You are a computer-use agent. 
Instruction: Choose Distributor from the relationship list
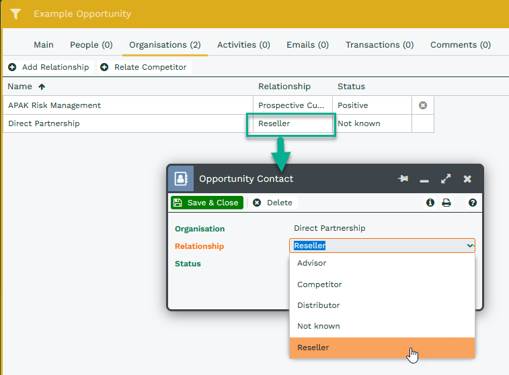382,305
